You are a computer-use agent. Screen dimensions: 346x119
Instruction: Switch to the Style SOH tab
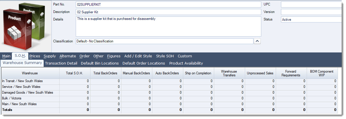click(165, 56)
